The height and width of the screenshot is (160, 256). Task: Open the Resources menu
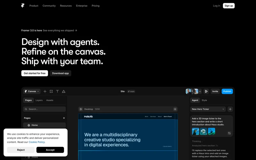(x=66, y=6)
